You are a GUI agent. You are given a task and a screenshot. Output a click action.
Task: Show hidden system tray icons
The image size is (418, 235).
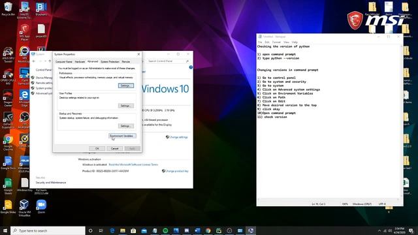coord(379,230)
